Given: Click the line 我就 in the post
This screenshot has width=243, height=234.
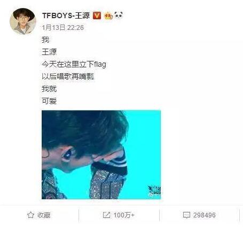Looking at the screenshot, I should (x=49, y=89).
